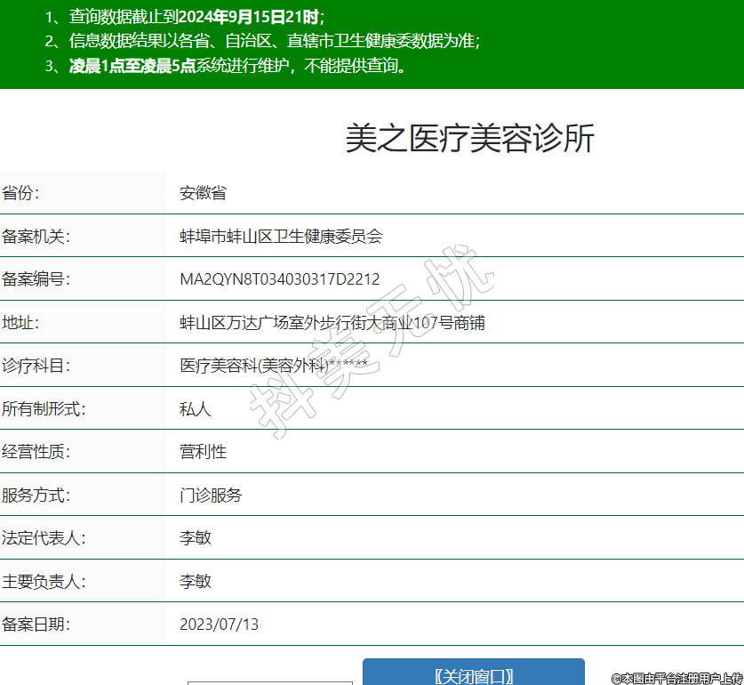744x685 pixels.
Task: Click the service mode value 门诊服务
Action: [x=211, y=495]
